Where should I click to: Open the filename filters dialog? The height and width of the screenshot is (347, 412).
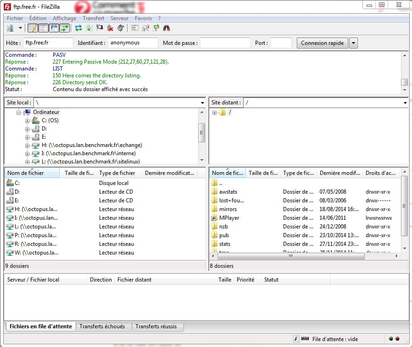[135, 28]
